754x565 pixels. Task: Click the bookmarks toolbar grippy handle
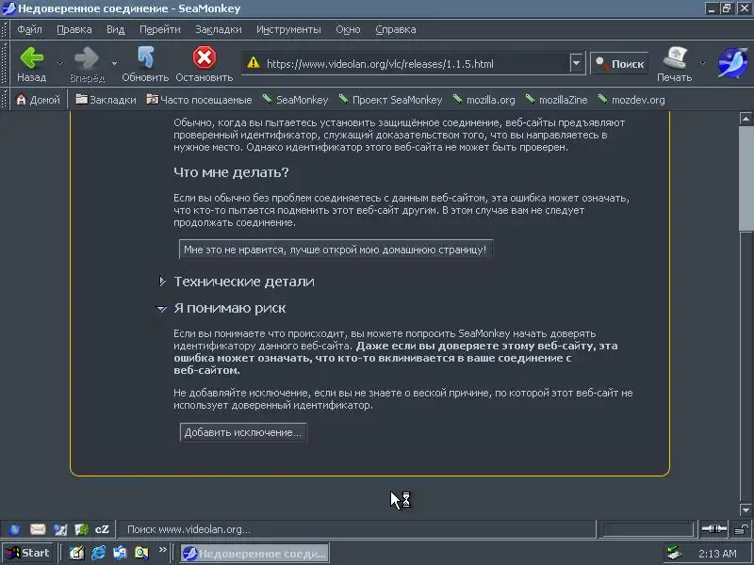5,100
